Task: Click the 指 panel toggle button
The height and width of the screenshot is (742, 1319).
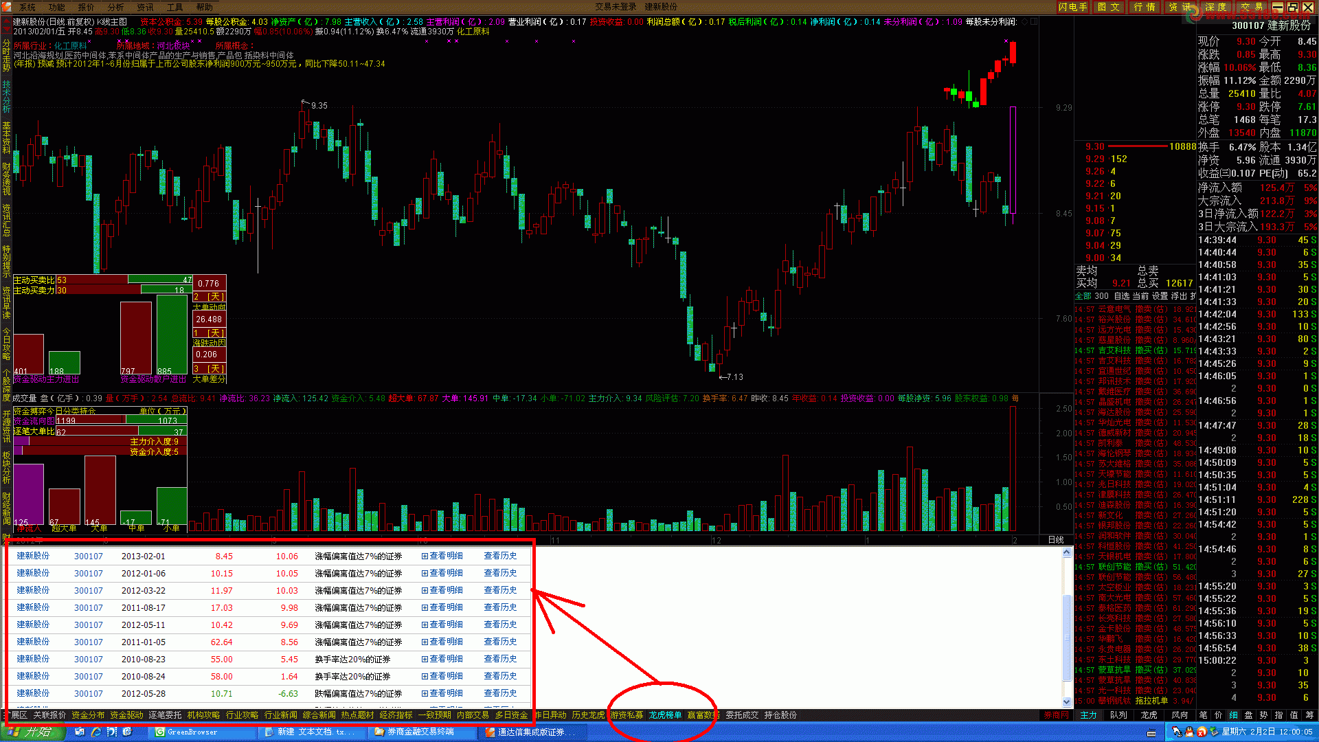Action: [1279, 715]
